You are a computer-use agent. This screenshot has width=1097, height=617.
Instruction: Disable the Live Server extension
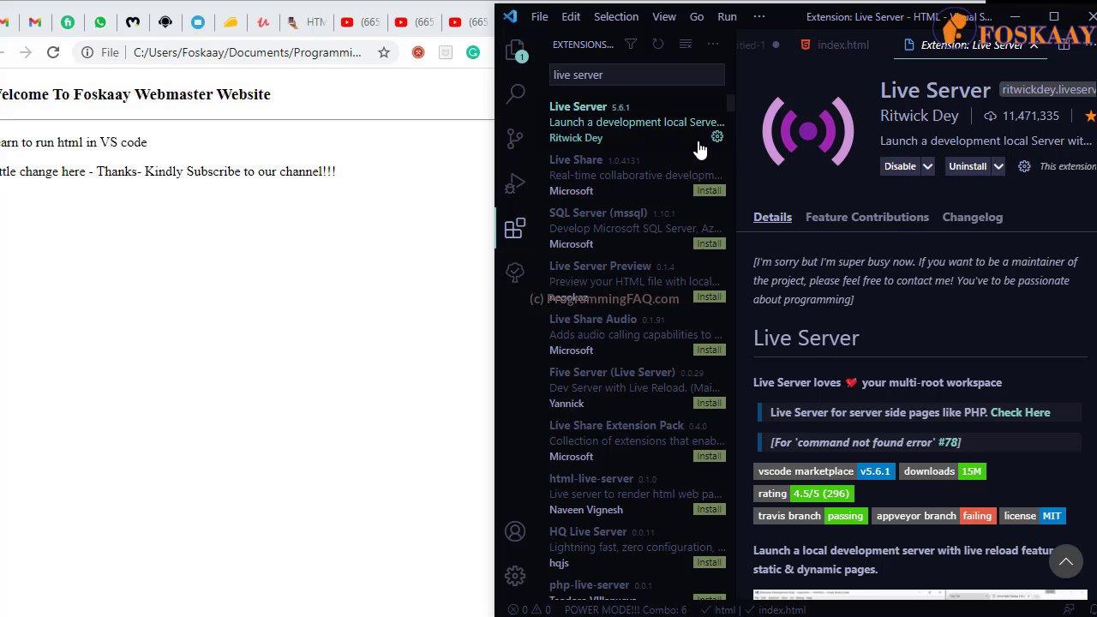pos(900,166)
